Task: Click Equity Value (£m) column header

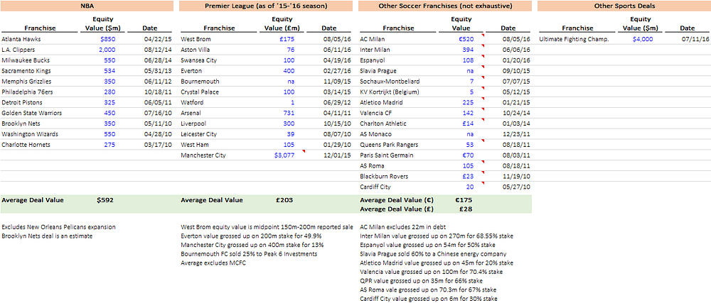Action: [x=282, y=23]
